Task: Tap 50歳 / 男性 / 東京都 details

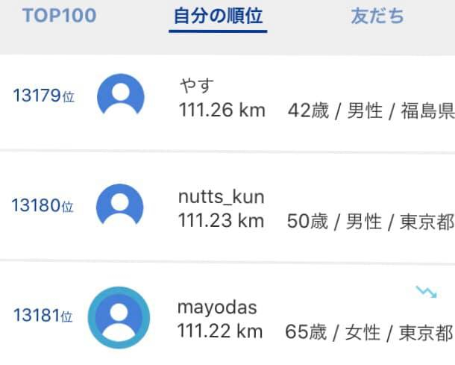Action: [371, 222]
